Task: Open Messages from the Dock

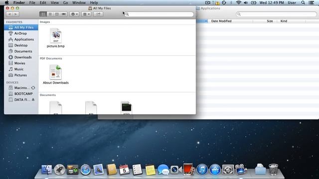Action: (x=163, y=170)
